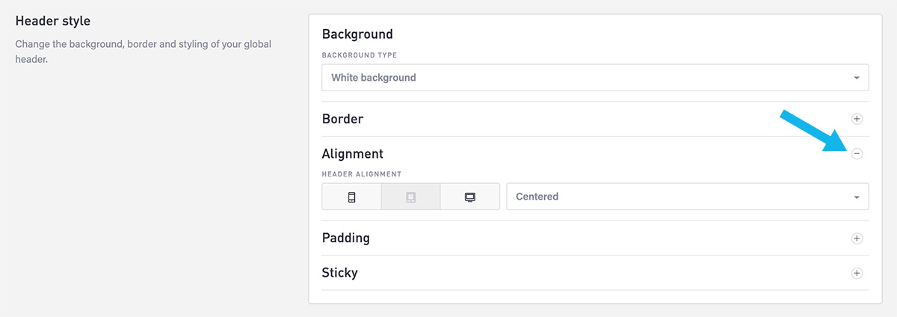Click the Border section title
Screen dimensions: 897x317
[342, 119]
